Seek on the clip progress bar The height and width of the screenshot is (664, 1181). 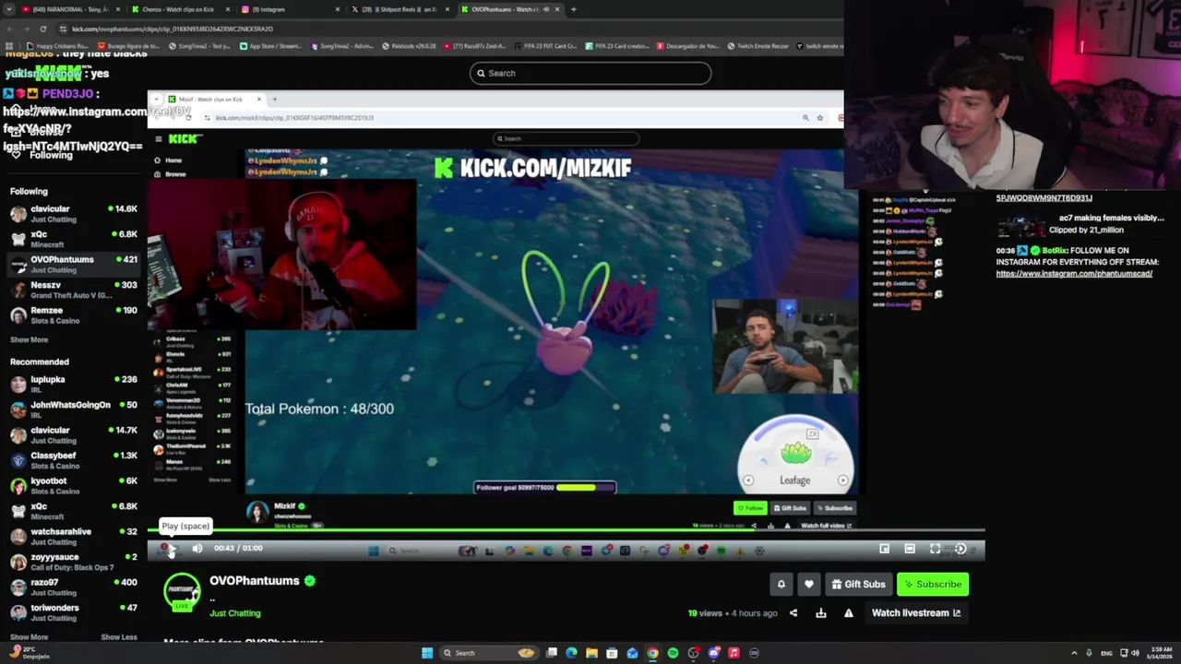566,531
